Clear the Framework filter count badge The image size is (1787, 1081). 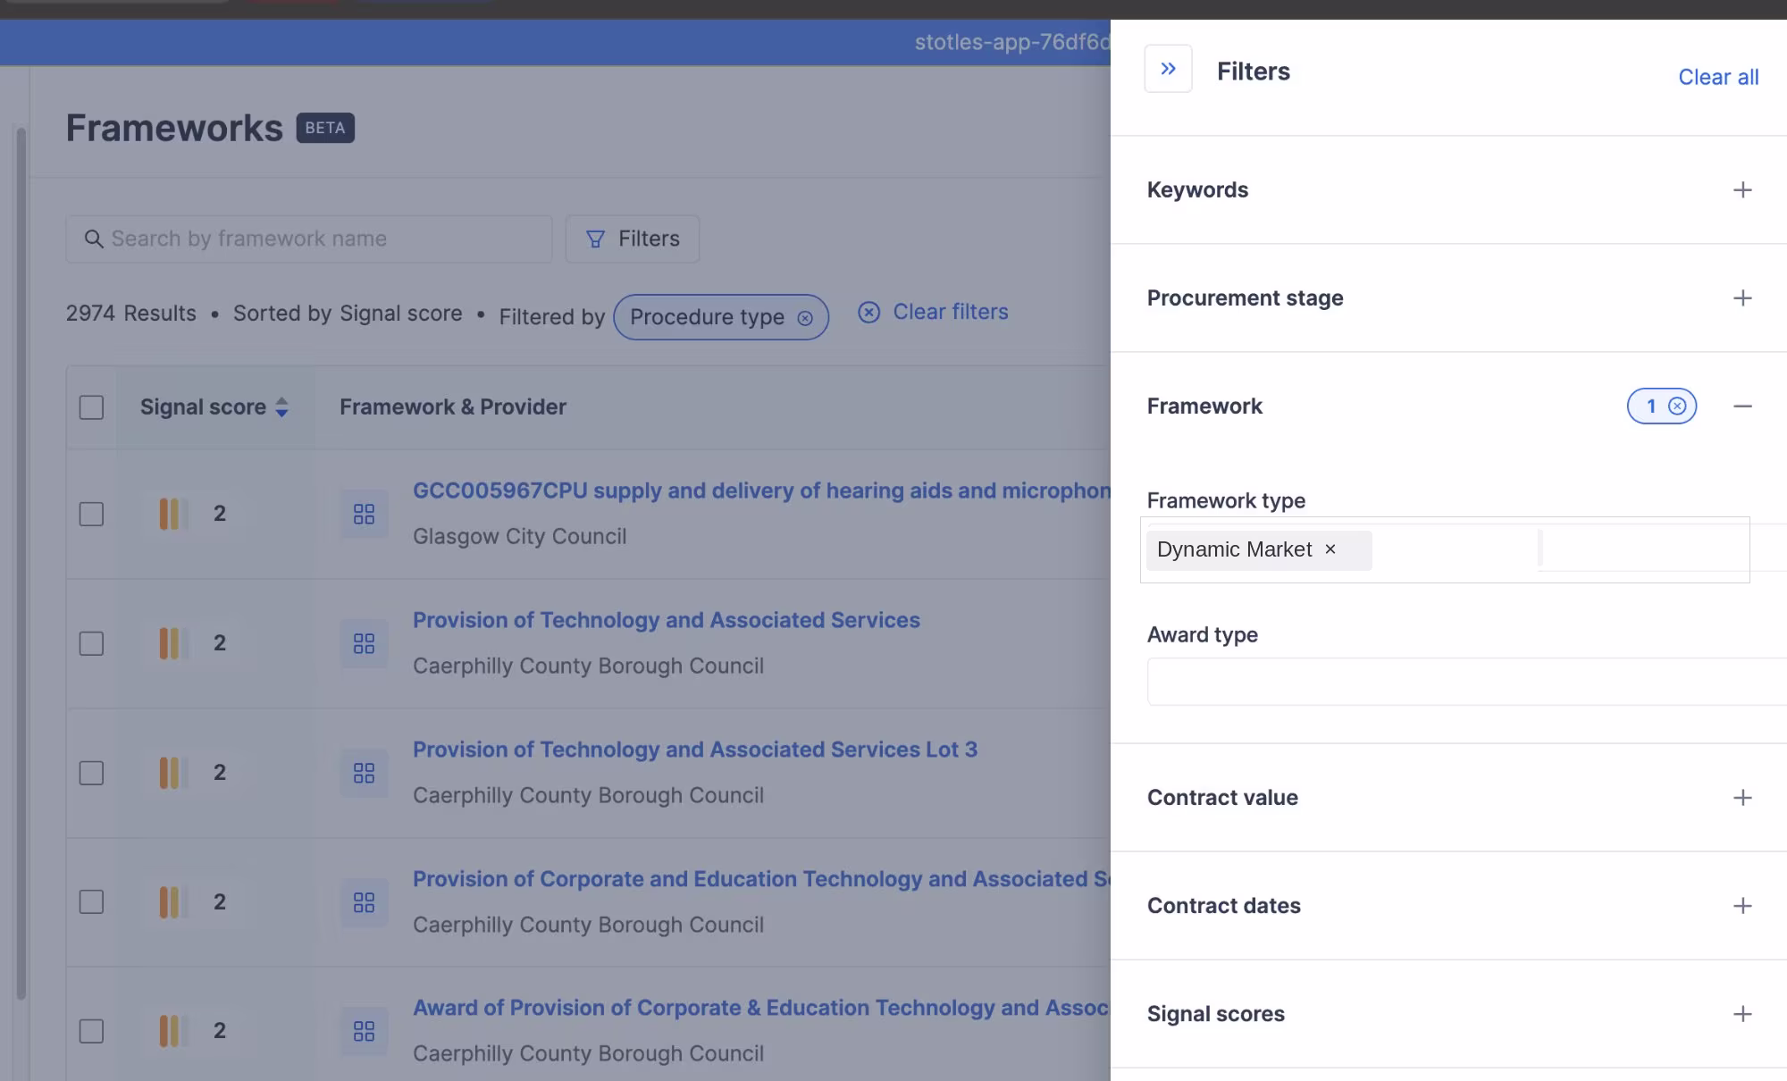(x=1677, y=406)
